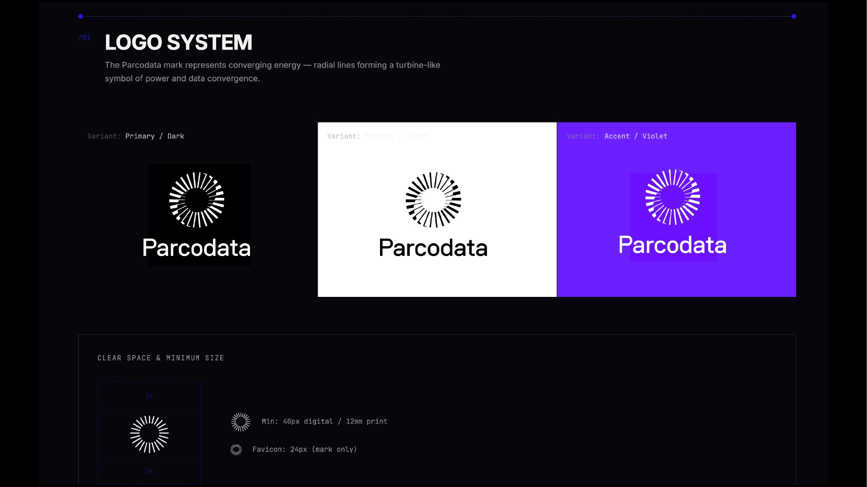Click the Parcodata mark description paragraph

pyautogui.click(x=273, y=72)
